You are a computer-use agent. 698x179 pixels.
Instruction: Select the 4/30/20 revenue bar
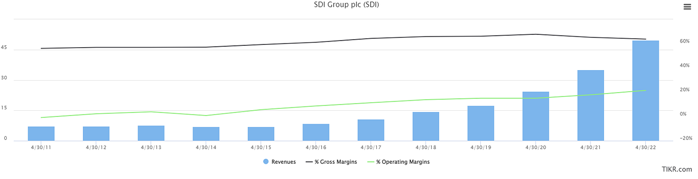click(536, 116)
